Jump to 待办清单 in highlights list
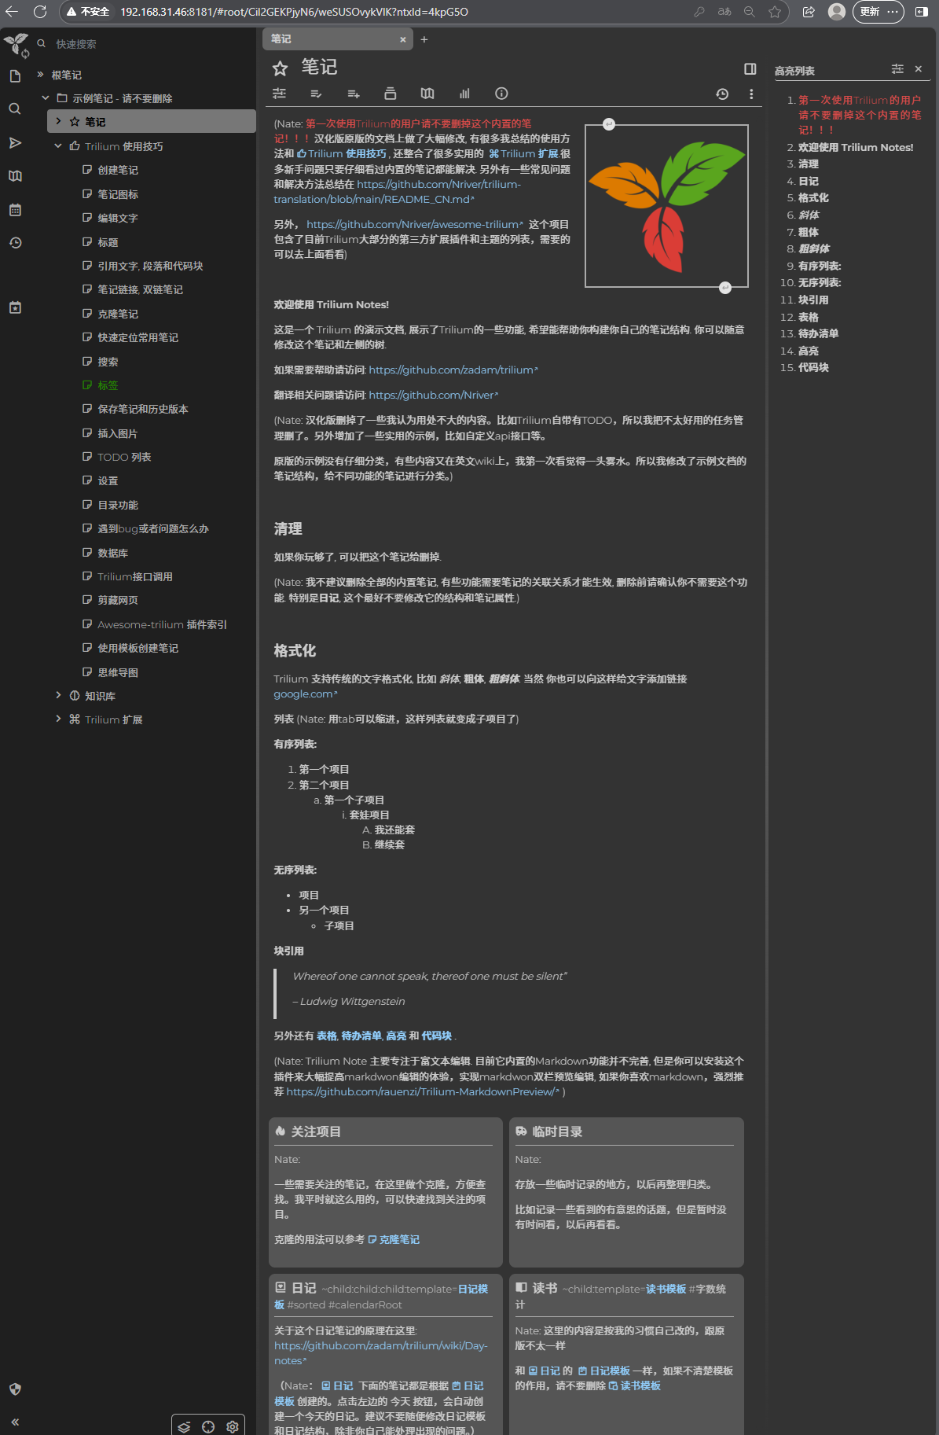 coord(818,333)
